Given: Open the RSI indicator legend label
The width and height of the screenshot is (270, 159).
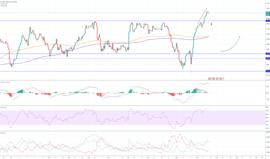Looking at the screenshot, I should pos(3,107).
